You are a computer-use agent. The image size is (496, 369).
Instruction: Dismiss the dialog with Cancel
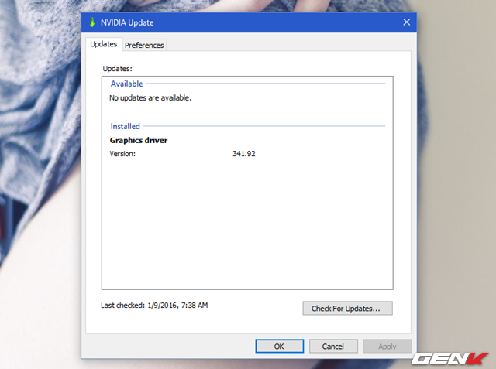(333, 347)
